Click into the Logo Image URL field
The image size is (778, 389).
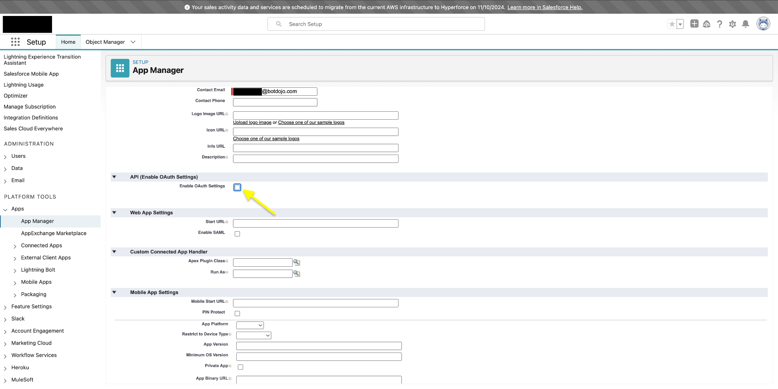coord(316,115)
